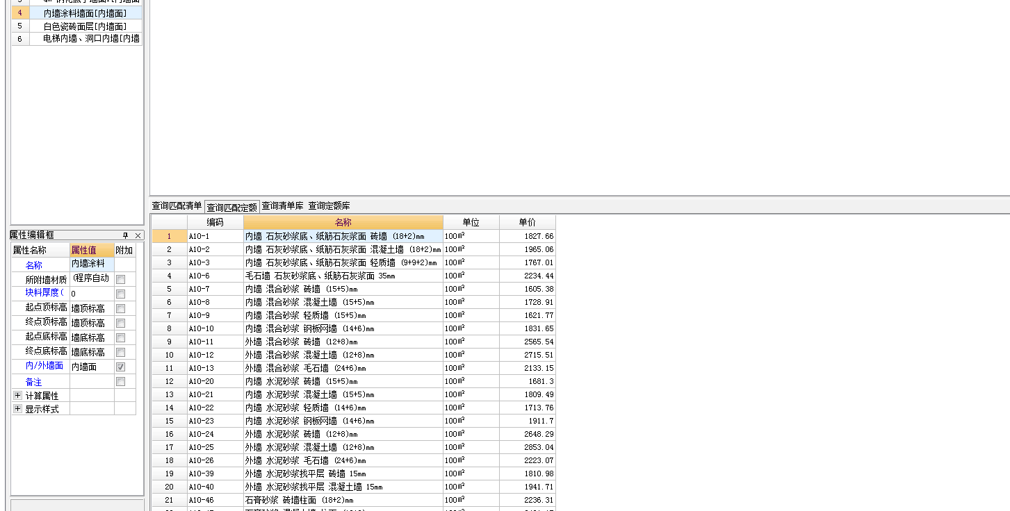Open the 查询定额库 tab
Screen dimensions: 1010x511
pos(329,206)
